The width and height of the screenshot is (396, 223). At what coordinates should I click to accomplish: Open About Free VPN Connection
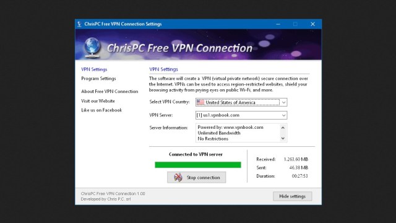tap(110, 91)
